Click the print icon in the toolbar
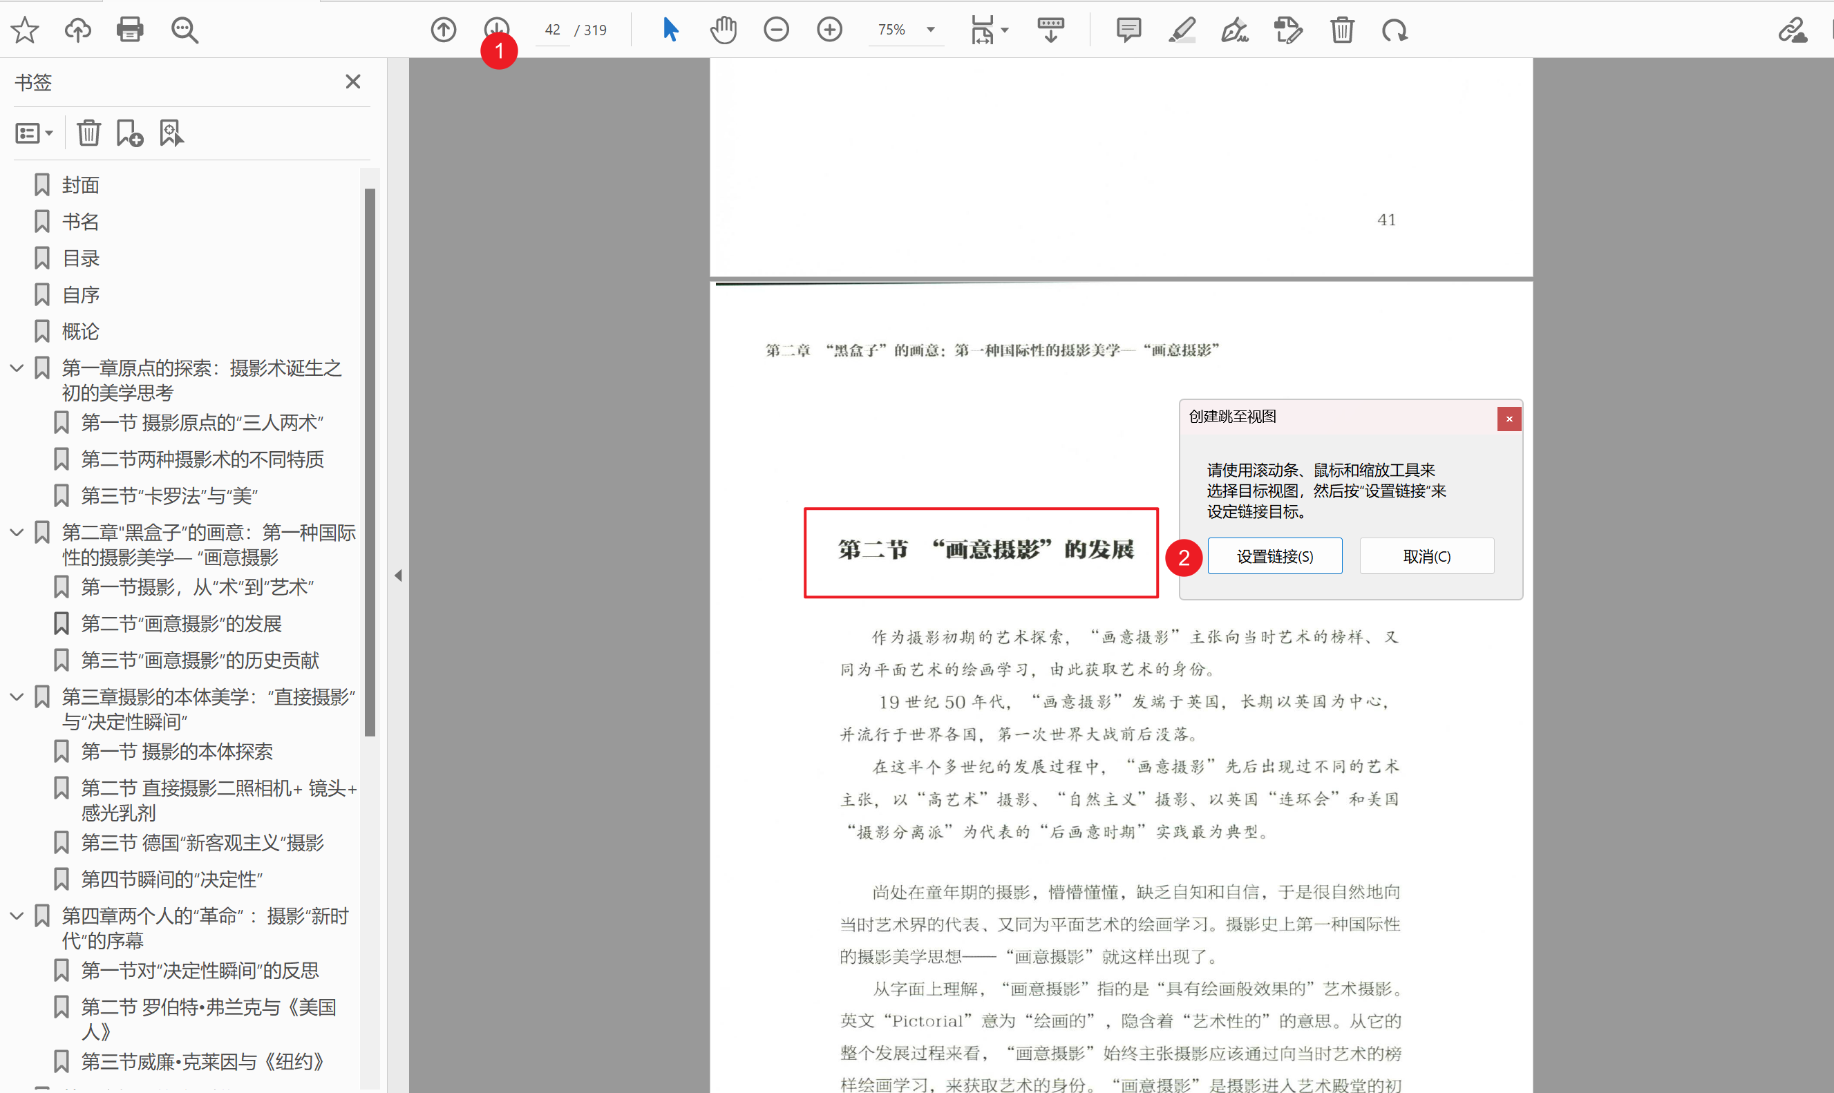Screen dimensions: 1834x1093 (x=130, y=30)
